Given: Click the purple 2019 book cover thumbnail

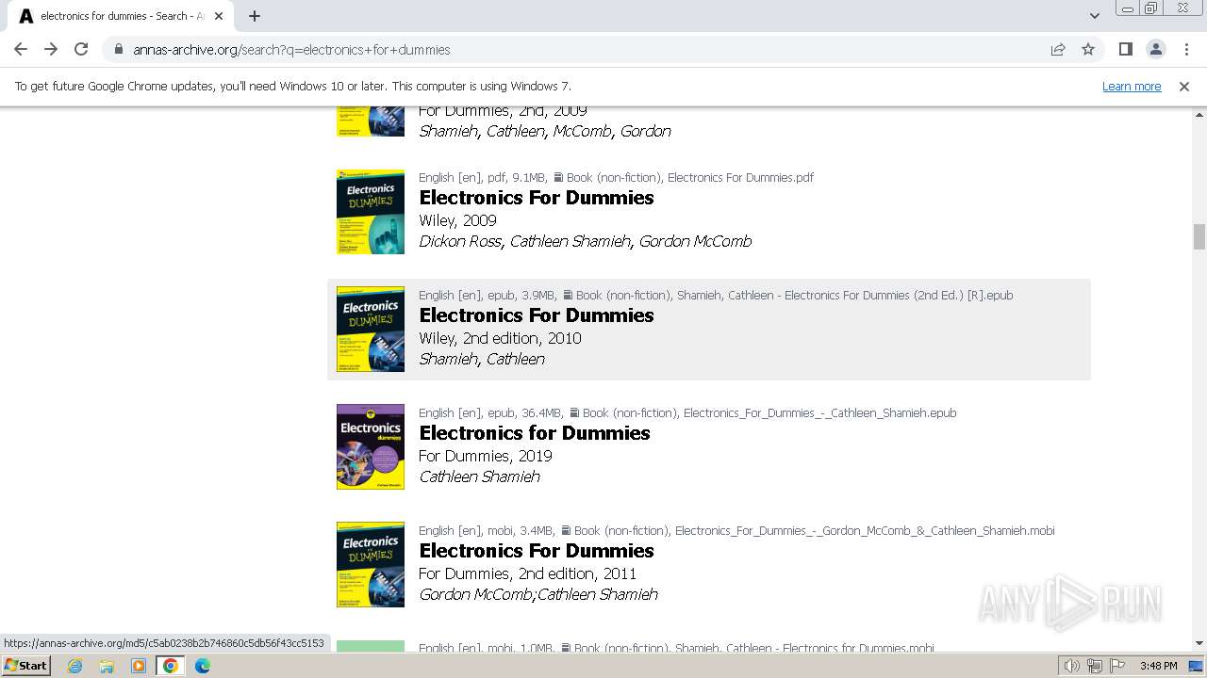Looking at the screenshot, I should point(371,447).
